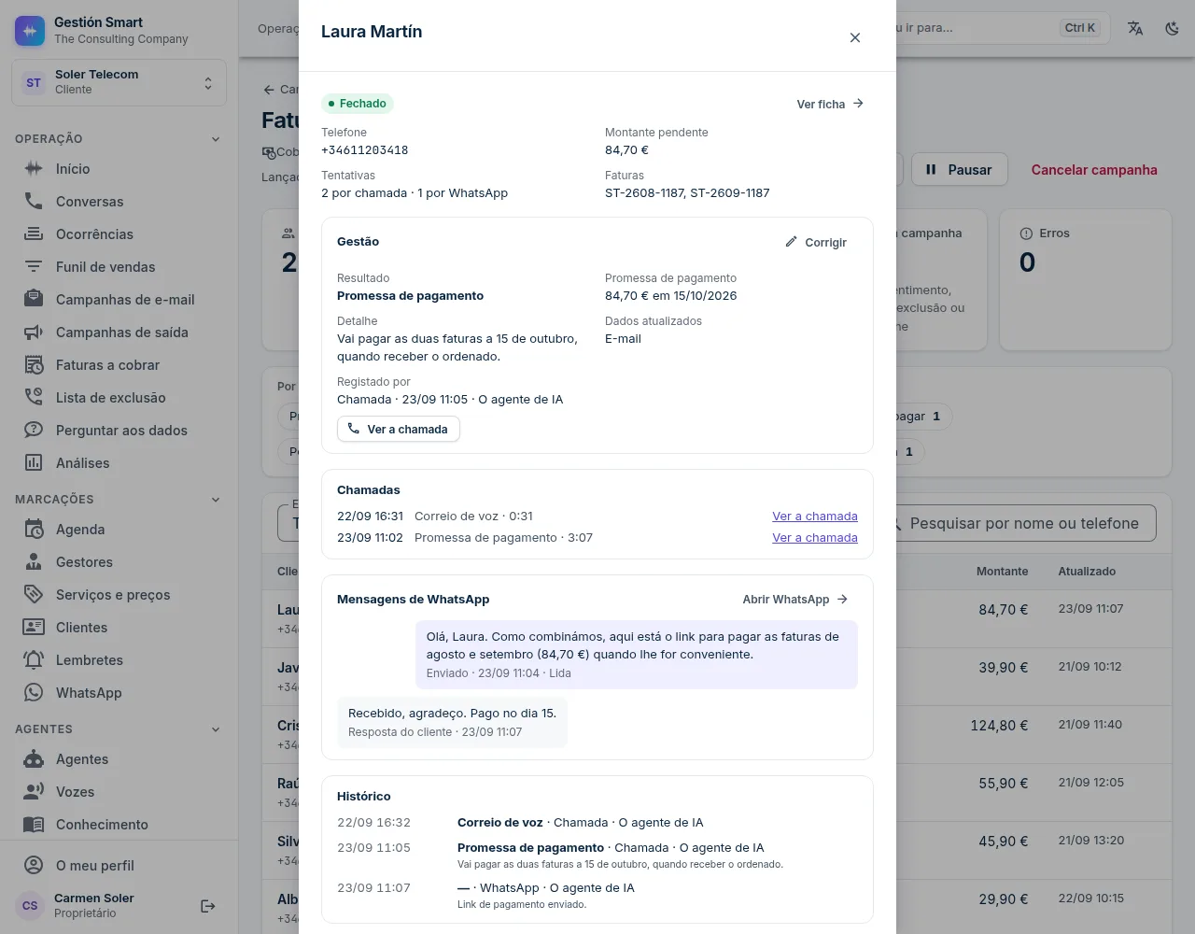The width and height of the screenshot is (1195, 934).
Task: Toggle dark mode moon icon
Action: click(x=1173, y=28)
